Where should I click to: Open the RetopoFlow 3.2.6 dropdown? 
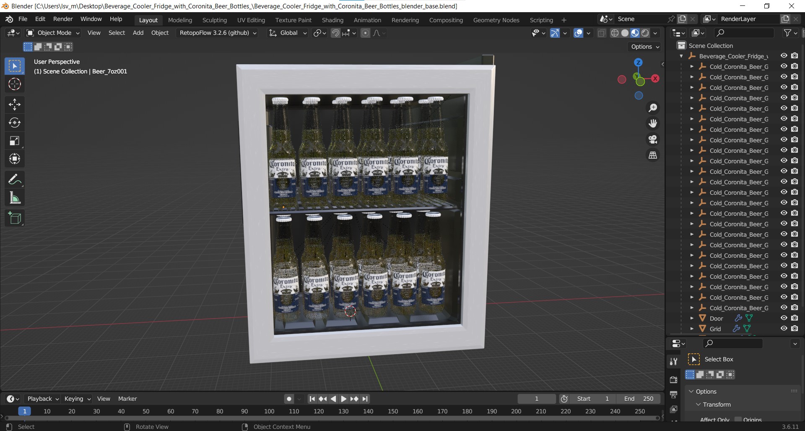click(x=218, y=33)
